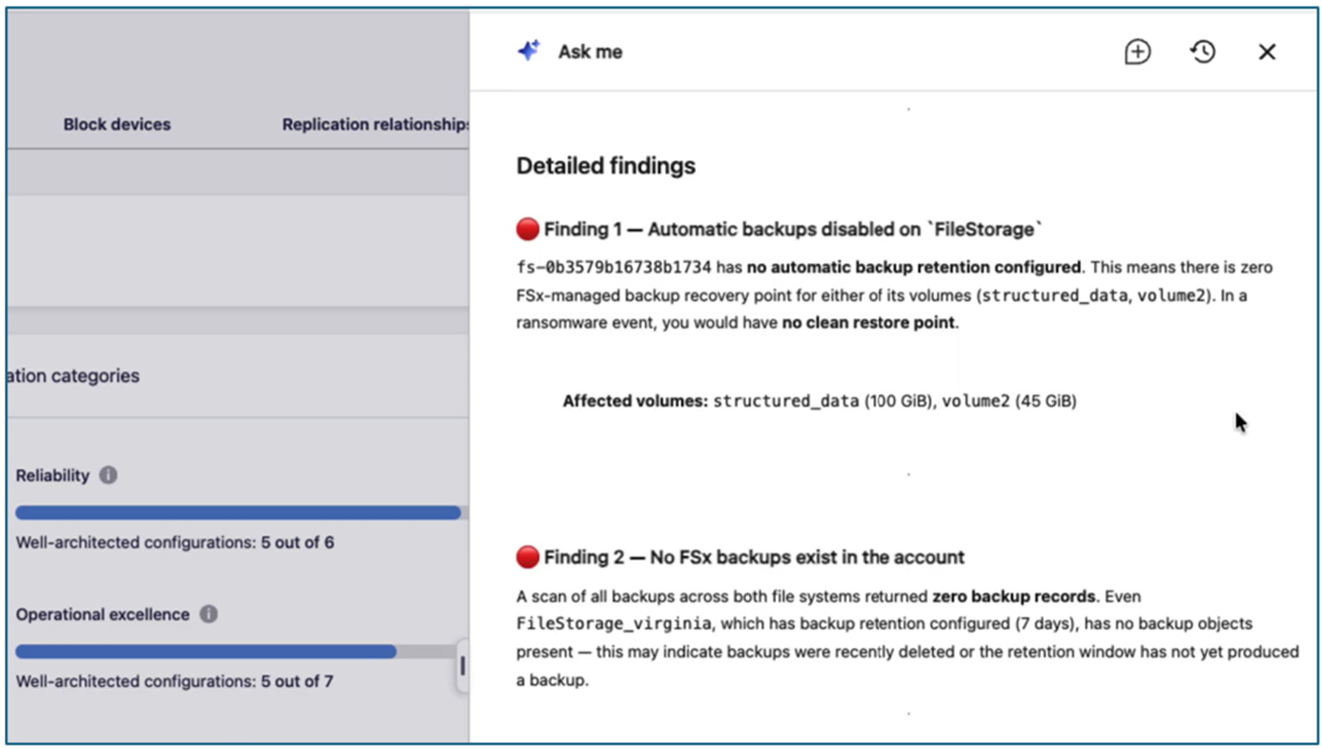Viewport: 1322px width, 749px height.
Task: Click the Ask me title
Action: [x=590, y=51]
